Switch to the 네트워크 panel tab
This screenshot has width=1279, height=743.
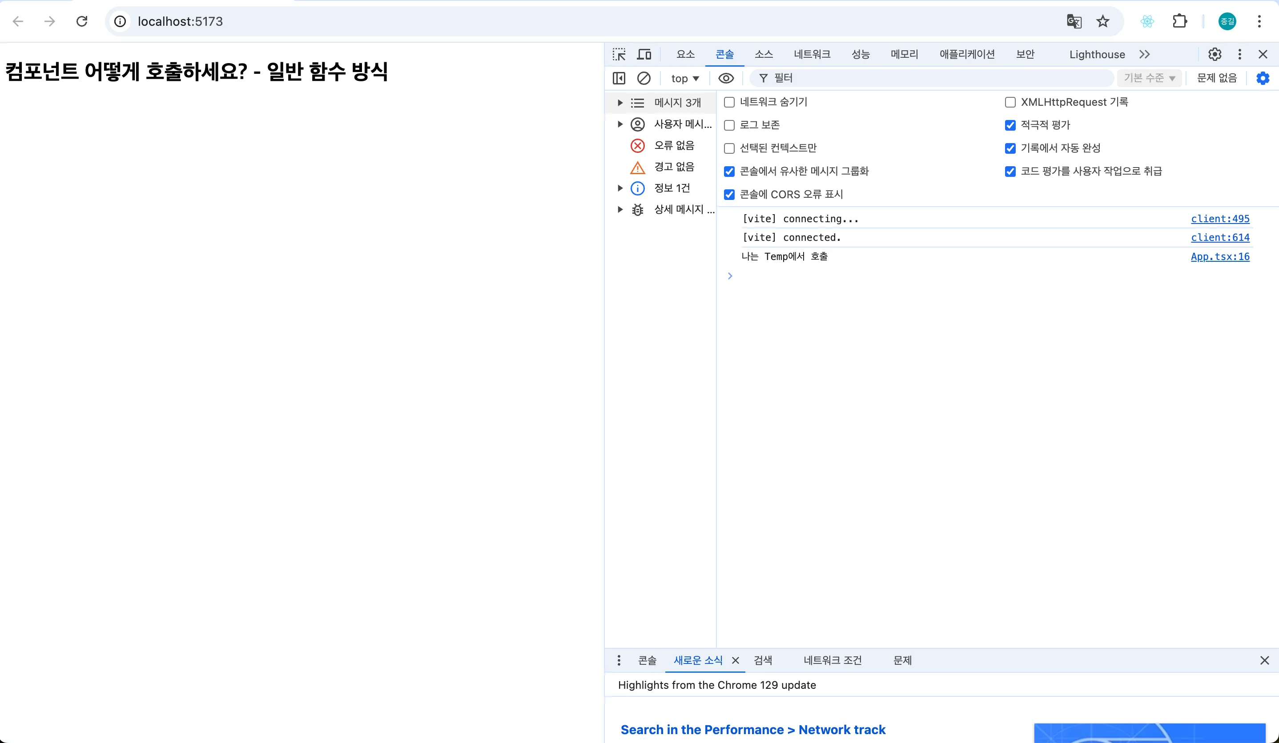click(x=811, y=54)
